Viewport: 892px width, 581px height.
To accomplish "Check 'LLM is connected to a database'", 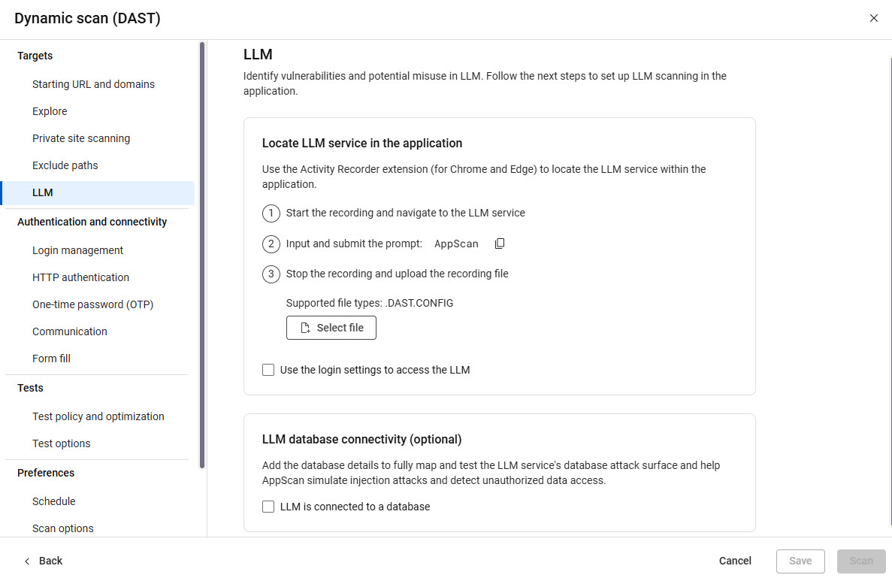I will pos(268,506).
